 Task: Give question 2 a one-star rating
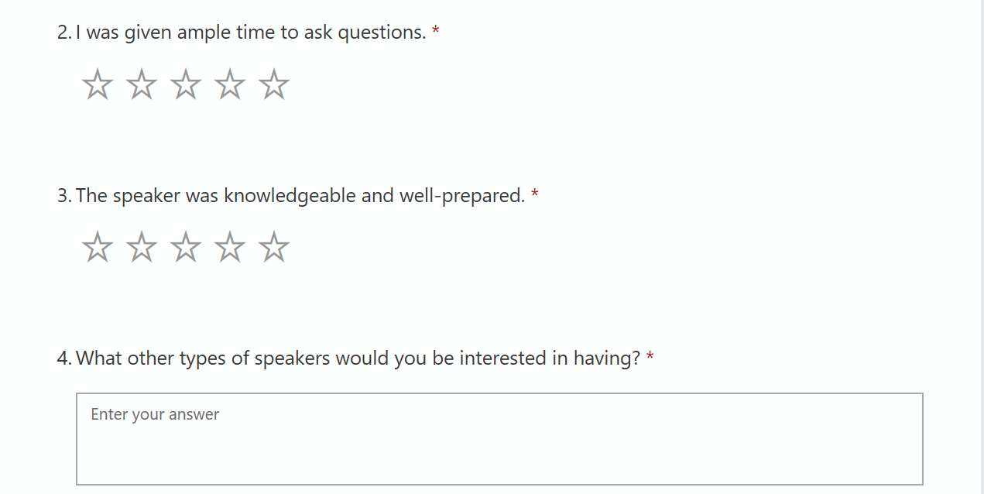(x=98, y=84)
